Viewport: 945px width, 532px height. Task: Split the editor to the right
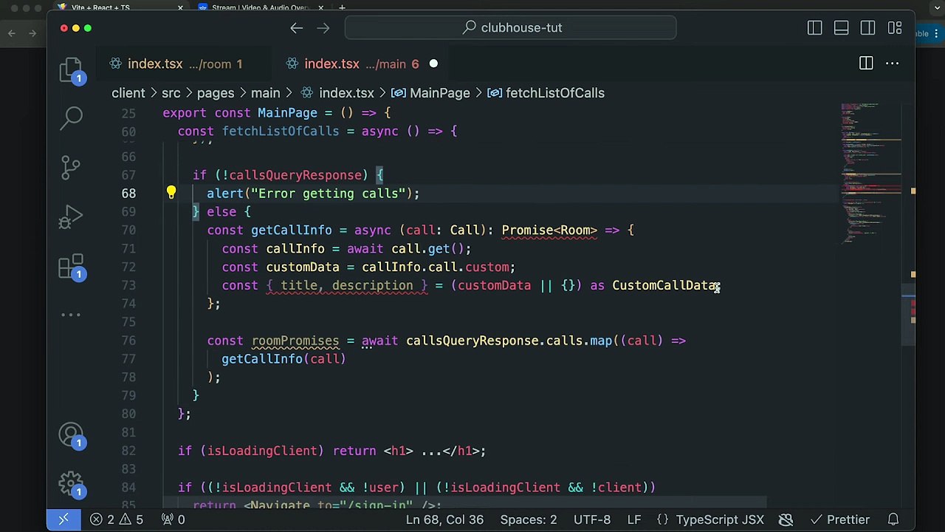pyautogui.click(x=866, y=64)
